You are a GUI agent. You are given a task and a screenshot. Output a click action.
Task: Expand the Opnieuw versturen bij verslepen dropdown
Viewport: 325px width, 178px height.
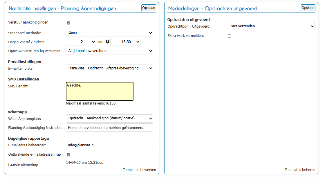[109, 51]
